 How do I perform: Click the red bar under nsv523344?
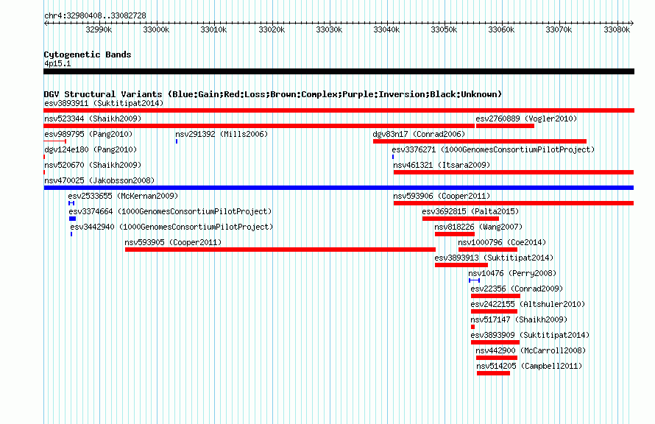click(259, 126)
